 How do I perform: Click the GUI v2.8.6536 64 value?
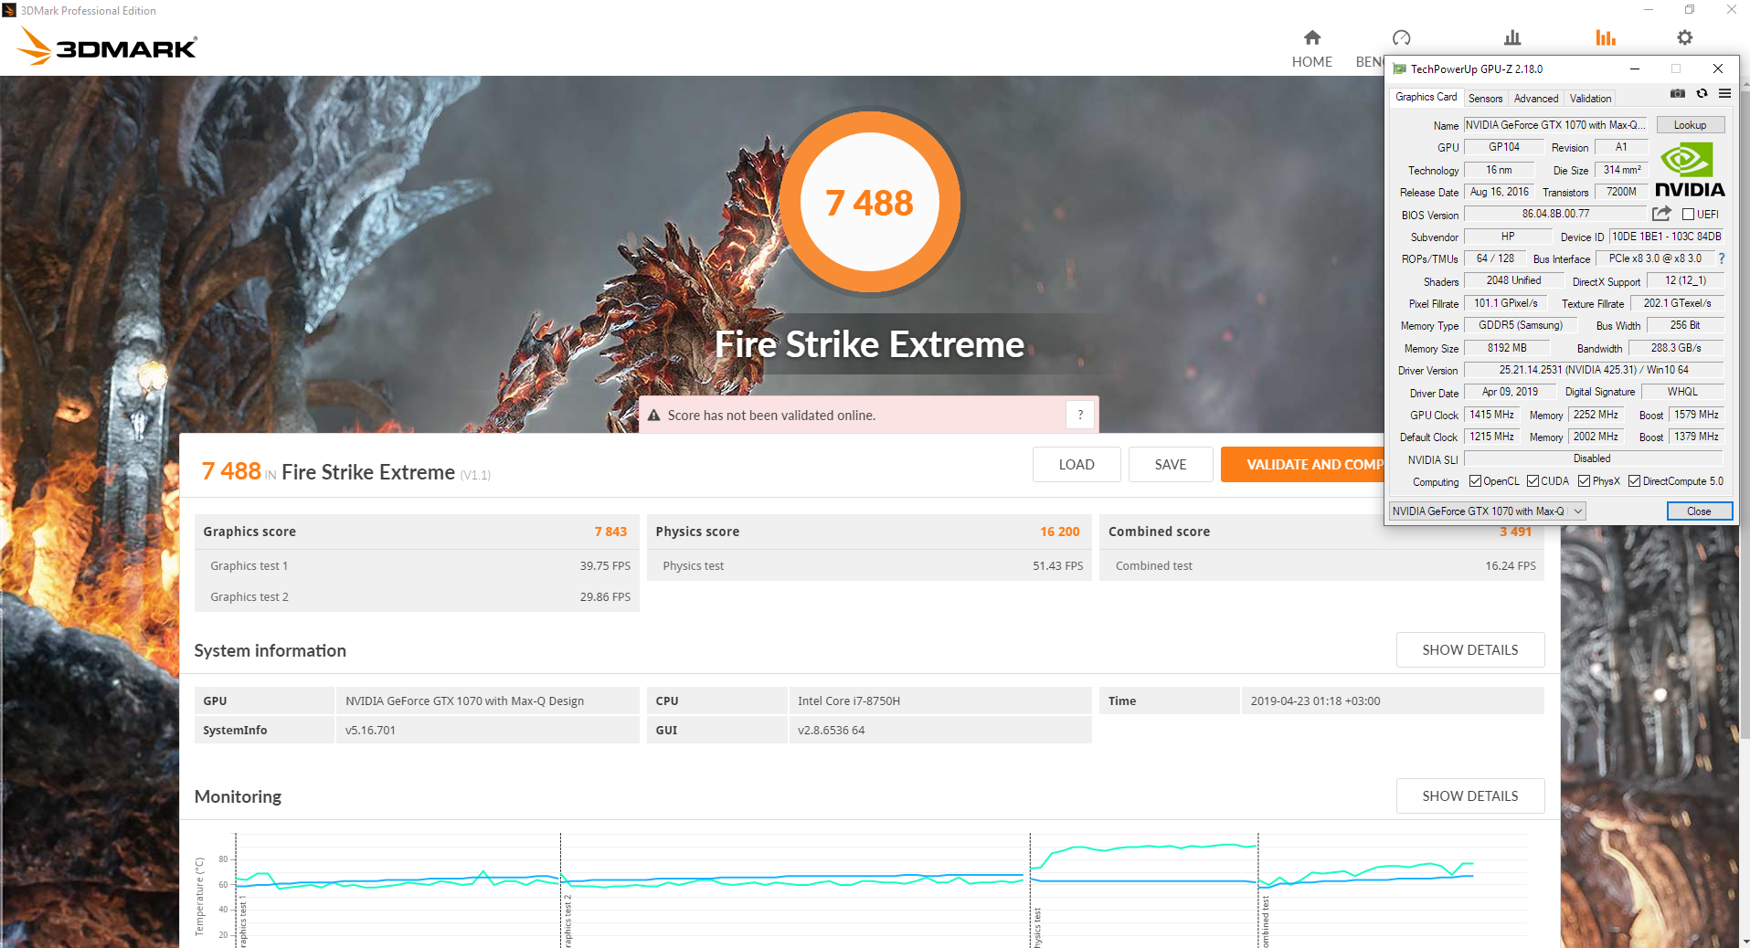tap(831, 730)
